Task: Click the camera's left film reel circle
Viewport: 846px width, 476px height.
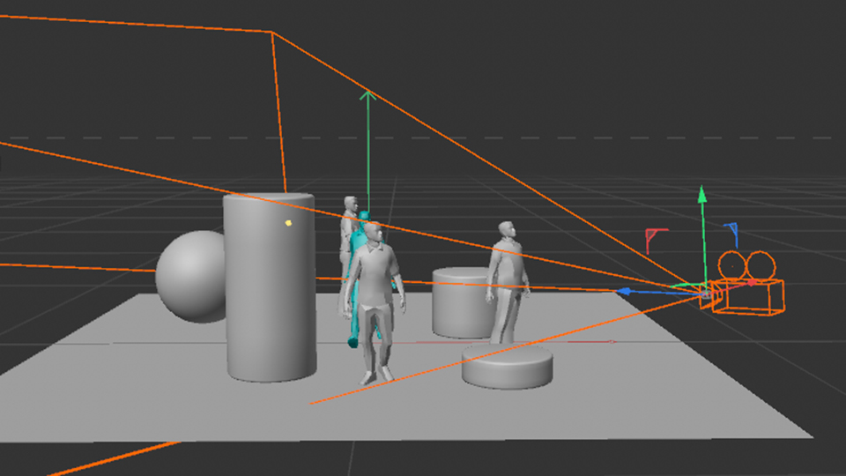Action: pyautogui.click(x=731, y=264)
